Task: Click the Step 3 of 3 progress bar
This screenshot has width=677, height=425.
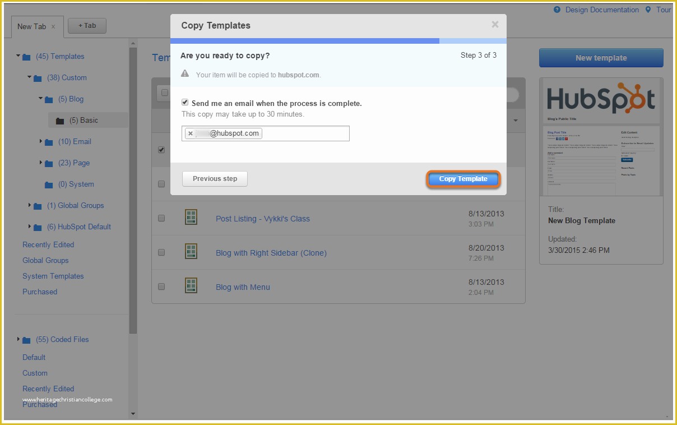Action: pyautogui.click(x=338, y=41)
